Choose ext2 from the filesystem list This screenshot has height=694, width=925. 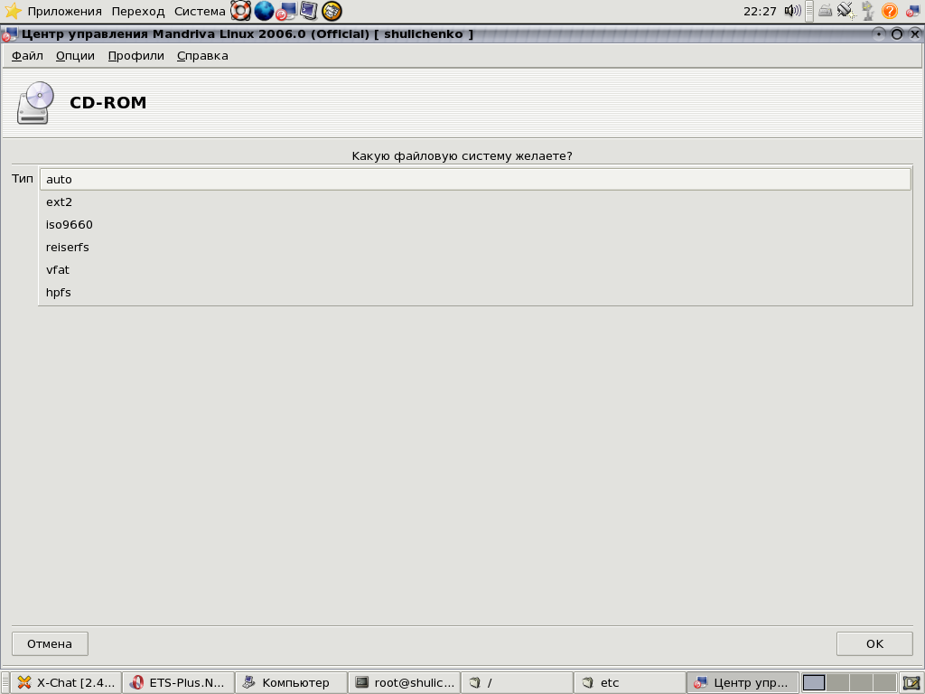[474, 202]
